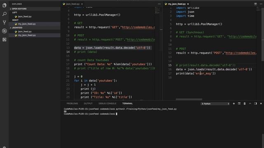Click the terminal prompt input line
This screenshot has height=148, width=264.
[x=91, y=114]
